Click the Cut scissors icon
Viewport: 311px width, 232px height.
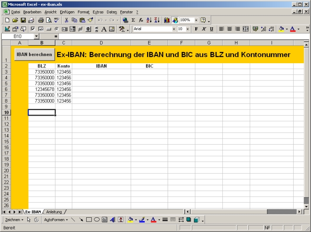click(x=67, y=20)
